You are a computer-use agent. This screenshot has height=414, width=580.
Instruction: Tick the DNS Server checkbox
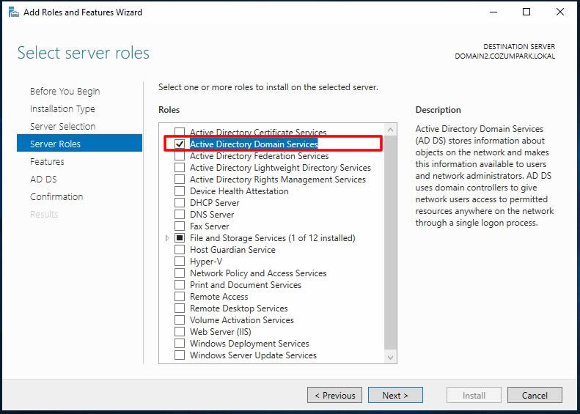point(180,215)
